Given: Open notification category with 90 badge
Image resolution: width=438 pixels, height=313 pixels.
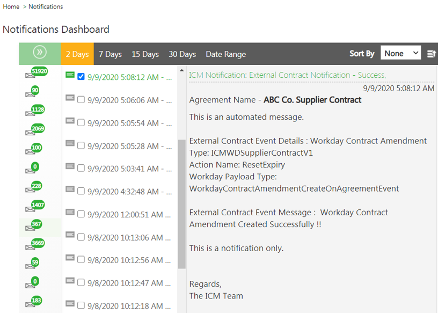Looking at the screenshot, I should (32, 92).
